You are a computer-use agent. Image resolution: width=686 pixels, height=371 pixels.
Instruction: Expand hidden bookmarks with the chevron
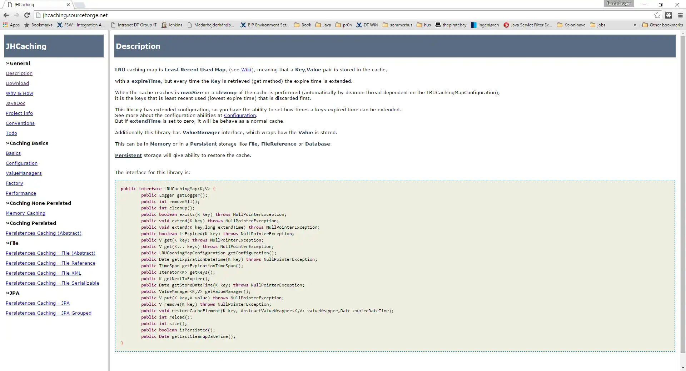[635, 25]
